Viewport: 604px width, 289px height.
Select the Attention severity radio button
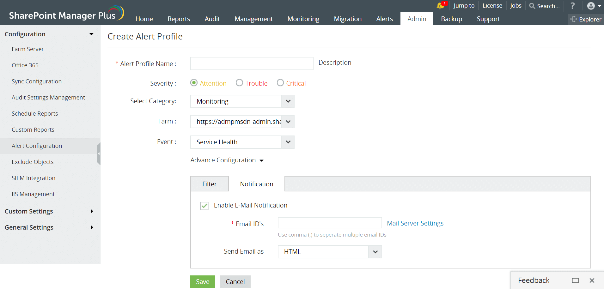pyautogui.click(x=194, y=83)
